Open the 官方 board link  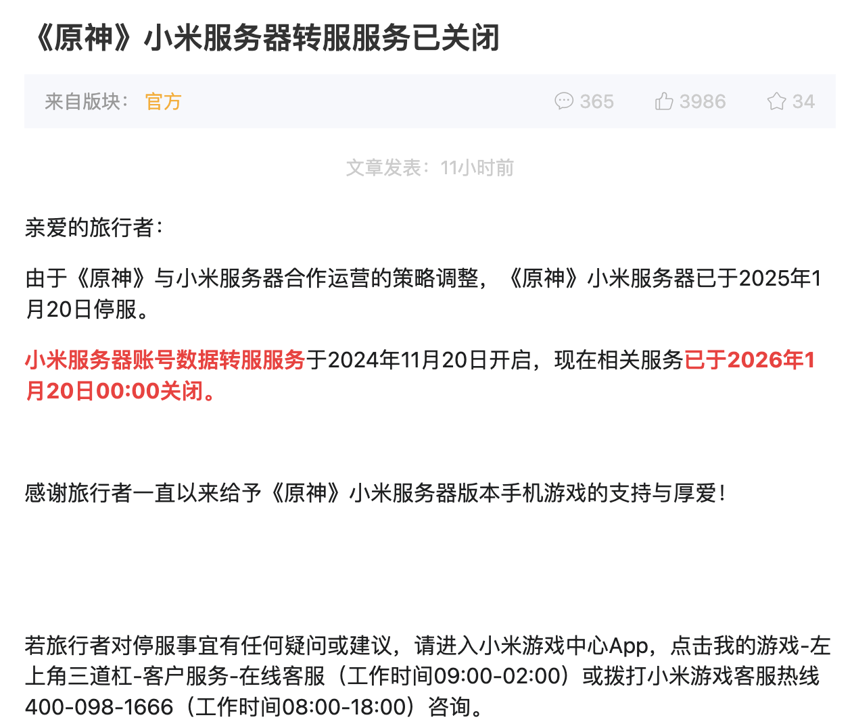click(163, 101)
